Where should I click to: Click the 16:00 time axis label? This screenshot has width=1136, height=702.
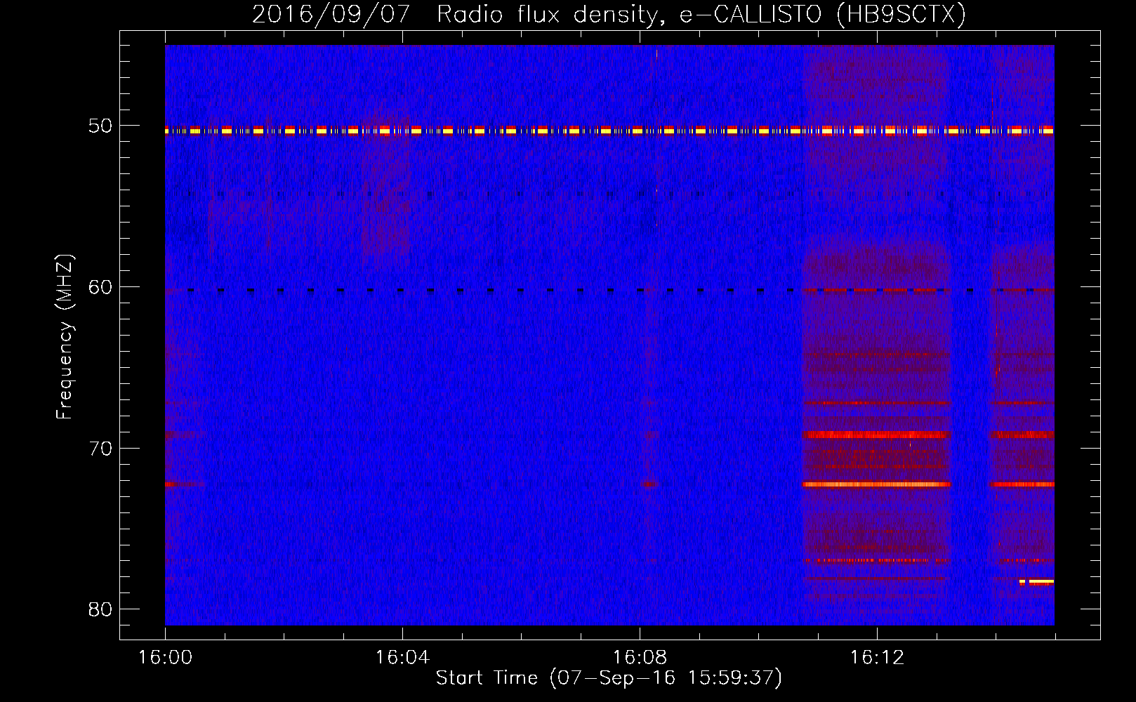tap(165, 658)
